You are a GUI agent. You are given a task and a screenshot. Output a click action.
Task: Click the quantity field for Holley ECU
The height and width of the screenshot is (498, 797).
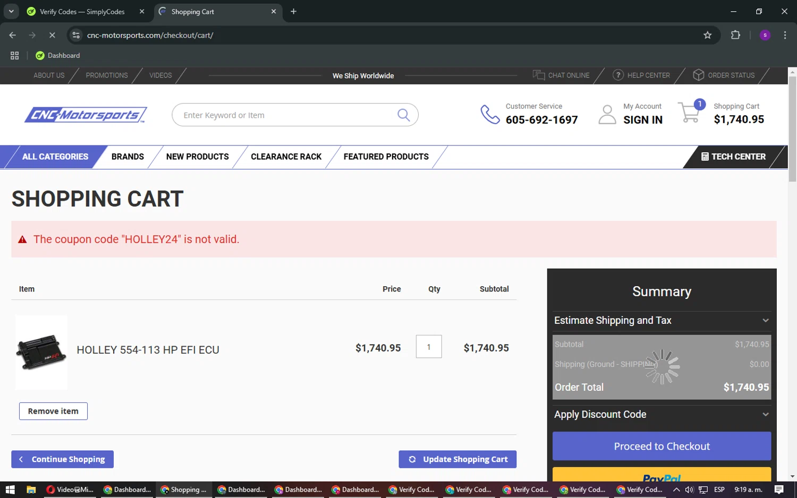pyautogui.click(x=429, y=347)
